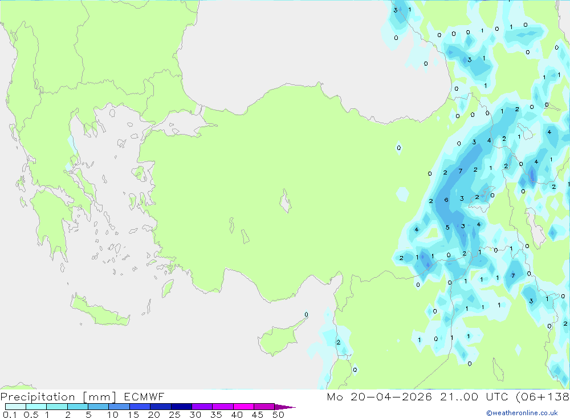Click the '0.5' legend scale label
570x418 pixels.
[x=31, y=415]
